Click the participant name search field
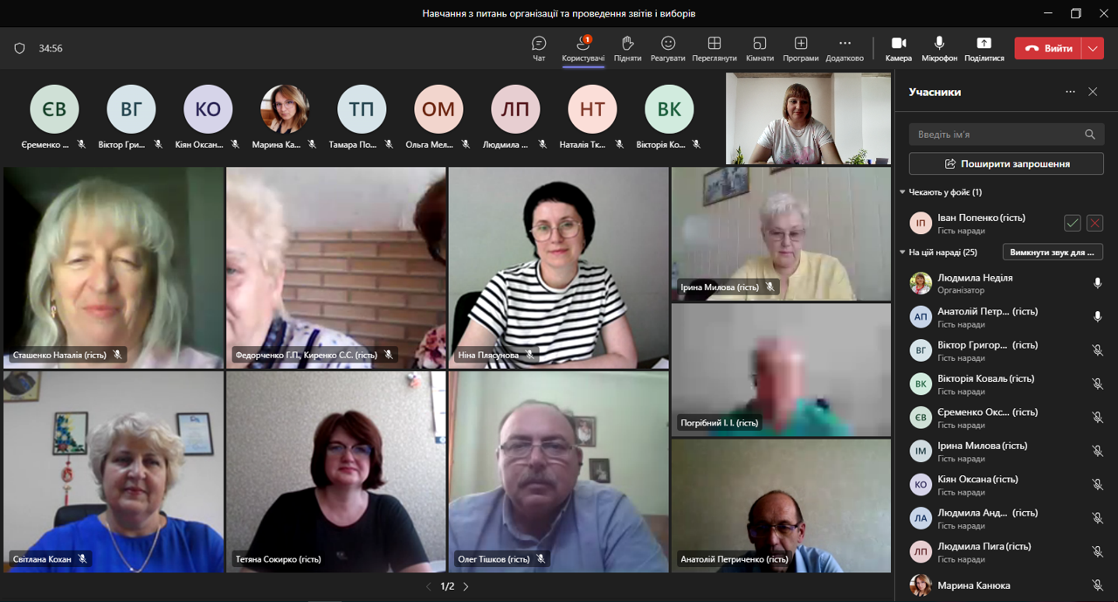Screen dimensions: 1118x602 [x=996, y=135]
